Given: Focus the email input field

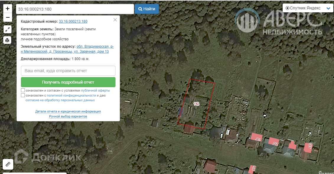Looking at the screenshot, I should pos(68,71).
